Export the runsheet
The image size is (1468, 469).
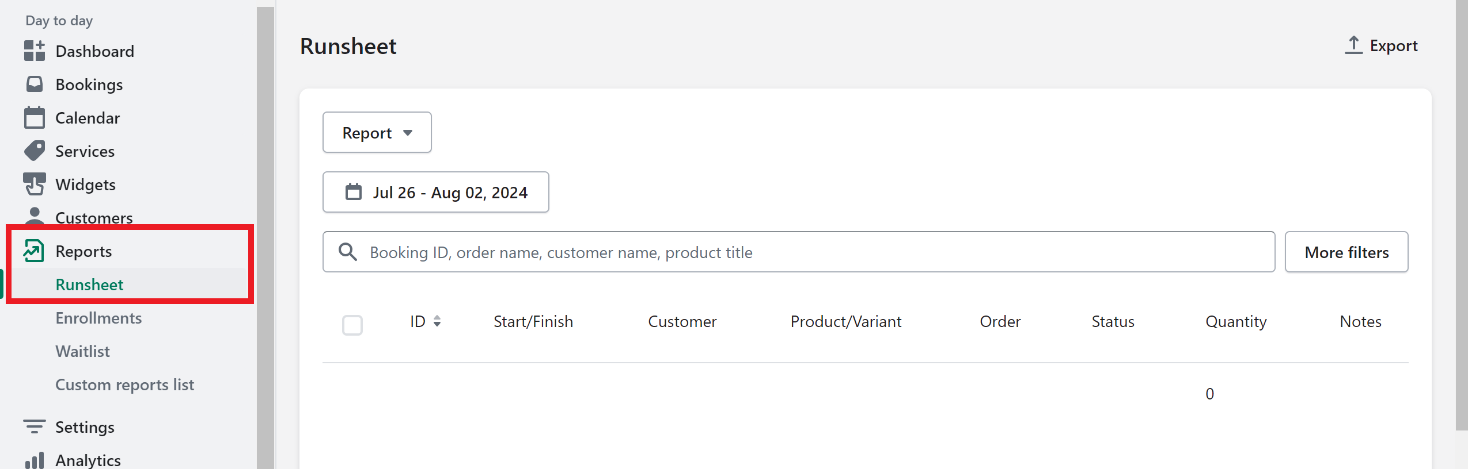coord(1381,45)
